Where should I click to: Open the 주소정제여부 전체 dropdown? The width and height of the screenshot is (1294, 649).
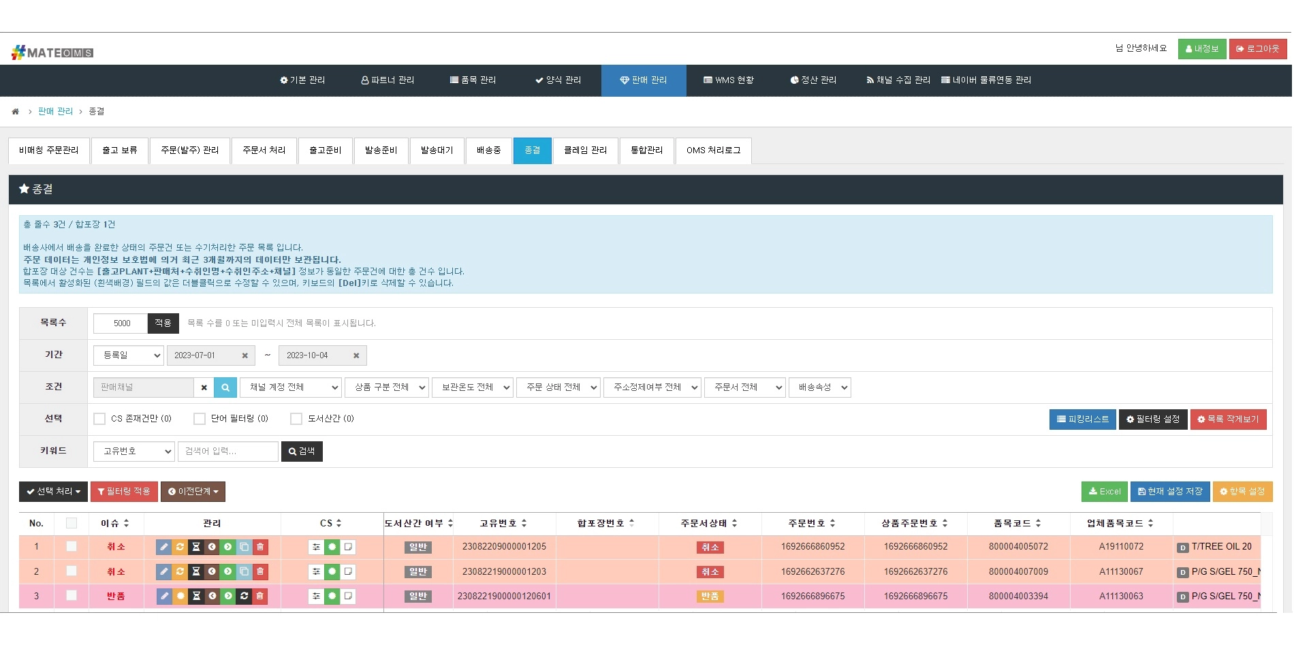pyautogui.click(x=652, y=387)
